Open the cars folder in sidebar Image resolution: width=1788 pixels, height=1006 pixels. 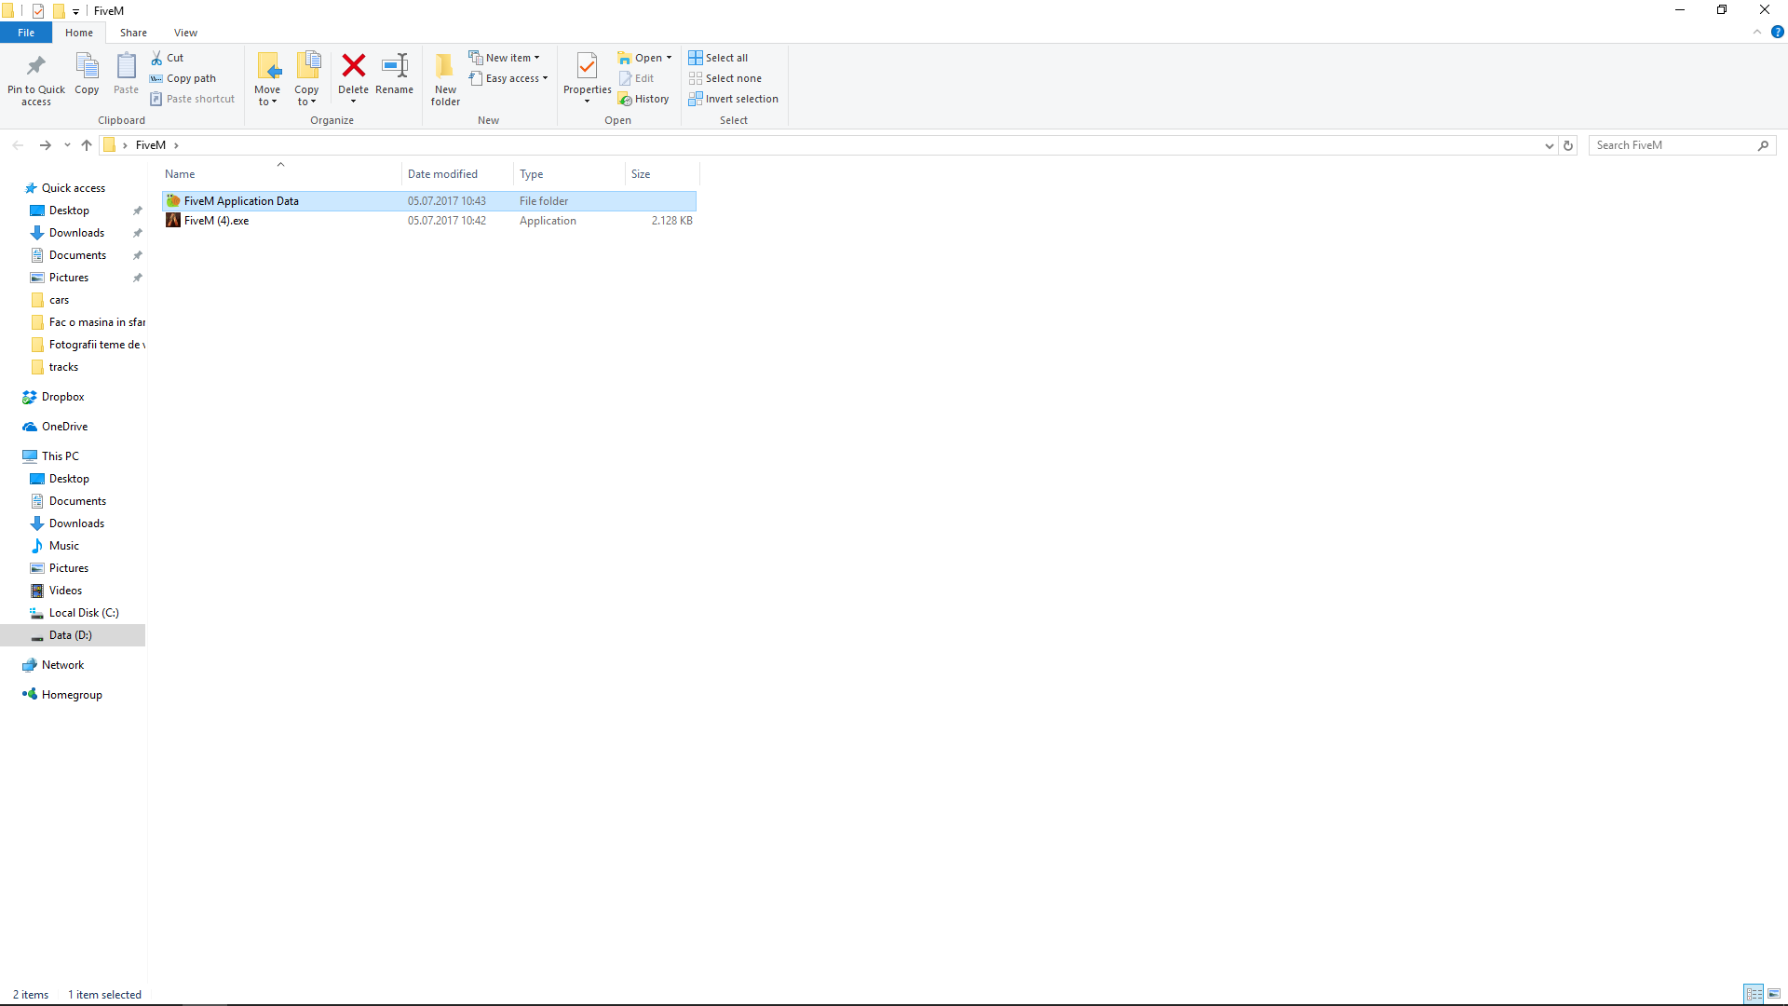pyautogui.click(x=59, y=300)
